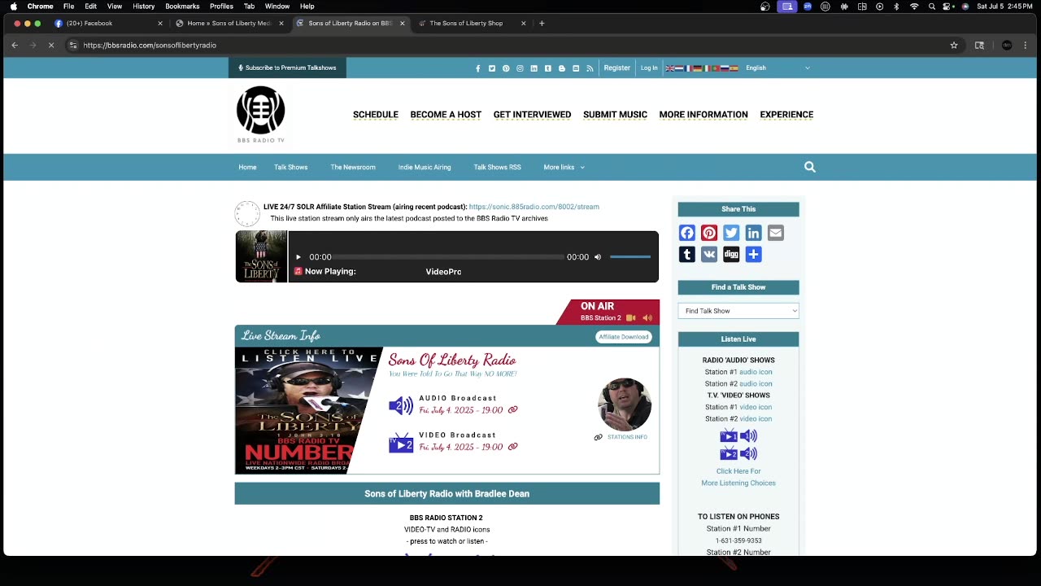The width and height of the screenshot is (1041, 586).
Task: Open email icon in top header bar
Action: (576, 68)
